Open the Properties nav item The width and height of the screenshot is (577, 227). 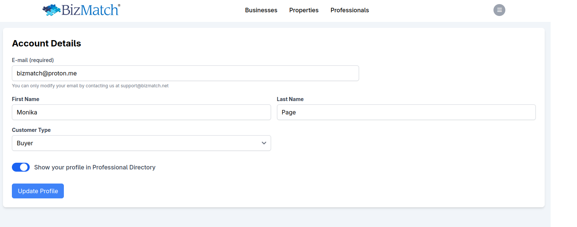[x=304, y=10]
